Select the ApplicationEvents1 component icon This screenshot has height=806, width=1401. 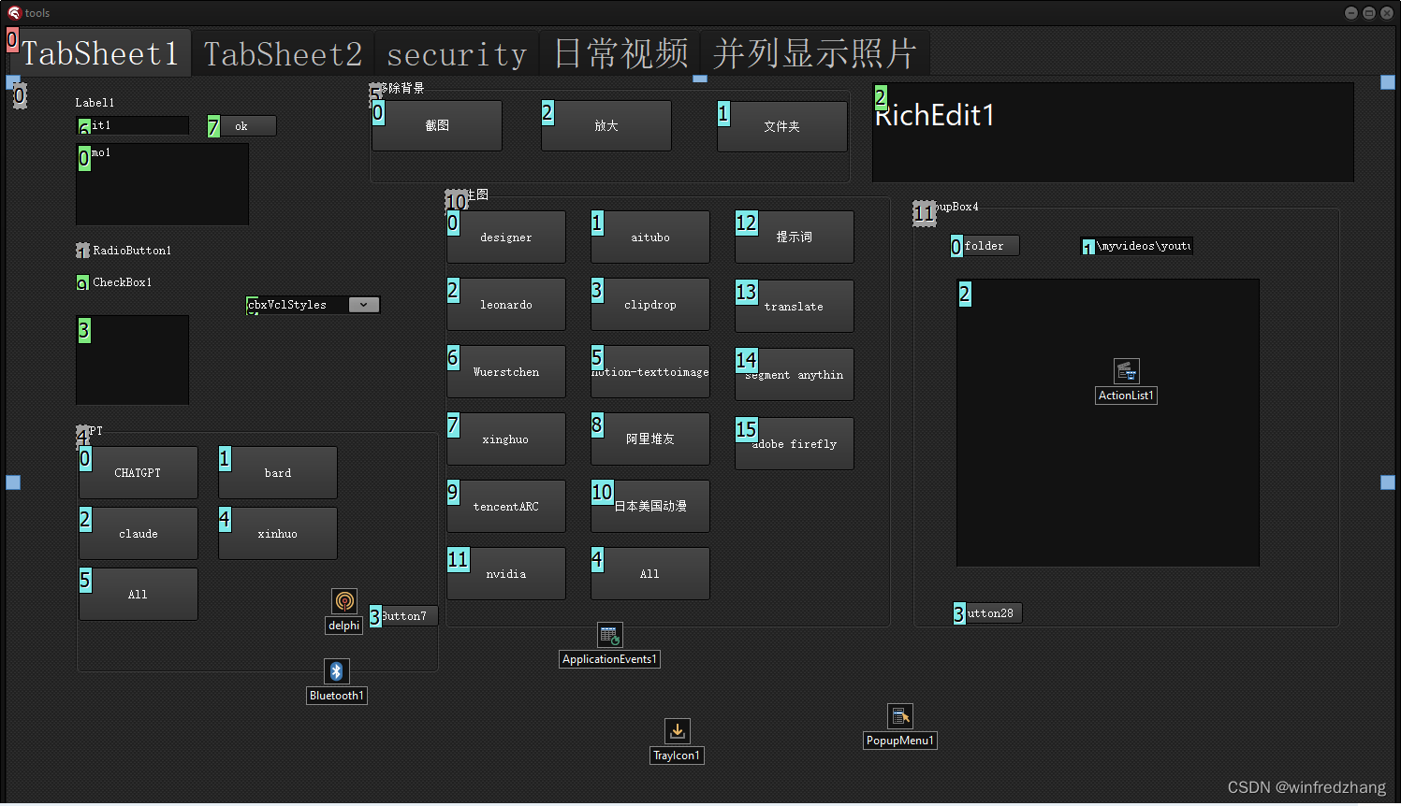(610, 636)
